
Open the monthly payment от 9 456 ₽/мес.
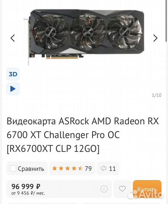pyautogui.click(x=28, y=193)
